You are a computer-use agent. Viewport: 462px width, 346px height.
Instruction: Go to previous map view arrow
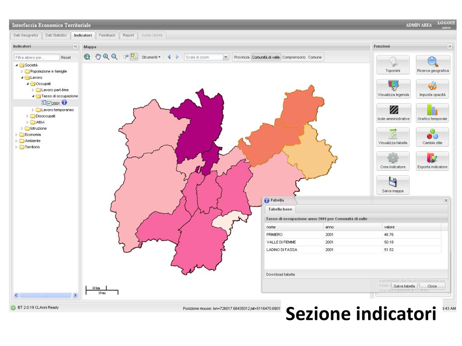(169, 57)
